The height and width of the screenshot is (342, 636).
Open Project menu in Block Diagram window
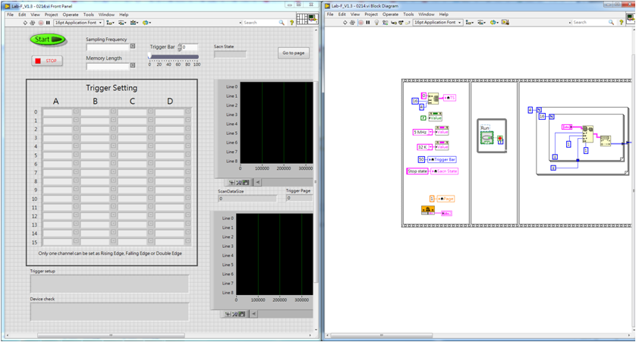pos(370,14)
